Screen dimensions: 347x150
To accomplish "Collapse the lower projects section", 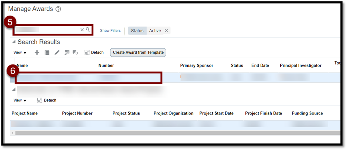I will 14,90.
